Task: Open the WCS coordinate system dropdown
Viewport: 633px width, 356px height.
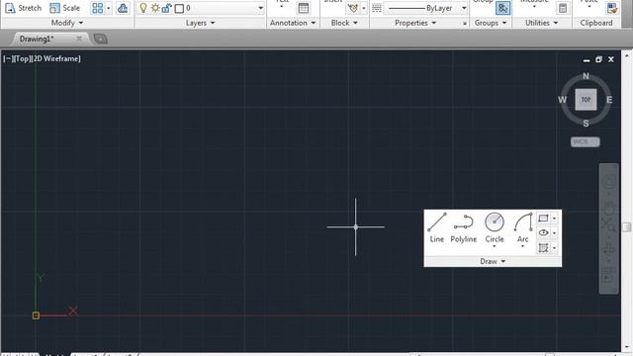Action: [586, 142]
